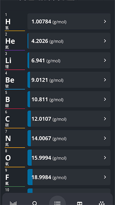The image size is (115, 205).
Task: Select the O element symbol
Action: (x=8, y=158)
